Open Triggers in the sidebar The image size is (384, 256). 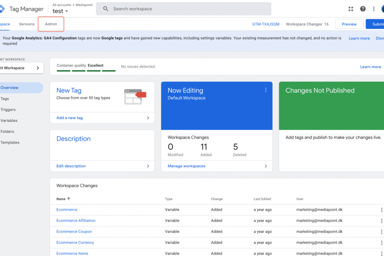click(x=8, y=110)
